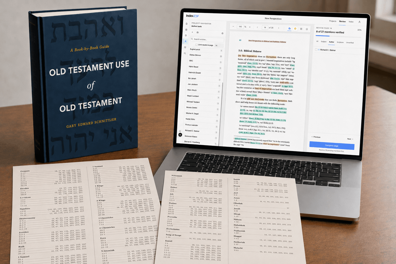Filter mentions by Scripture
This screenshot has width=396, height=264.
tap(340, 42)
